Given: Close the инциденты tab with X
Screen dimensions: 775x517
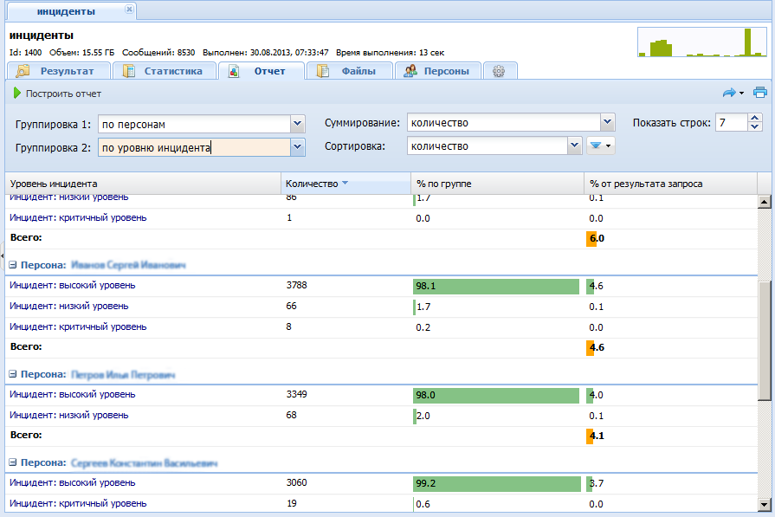Looking at the screenshot, I should tap(129, 10).
